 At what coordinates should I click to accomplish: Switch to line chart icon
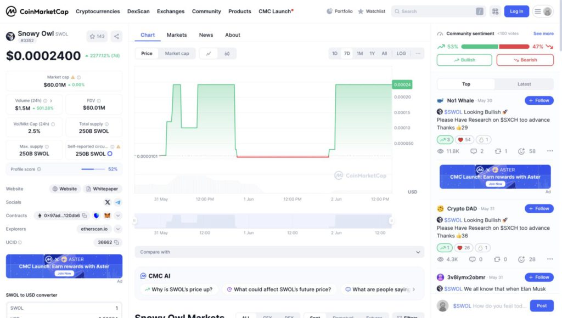(x=209, y=53)
